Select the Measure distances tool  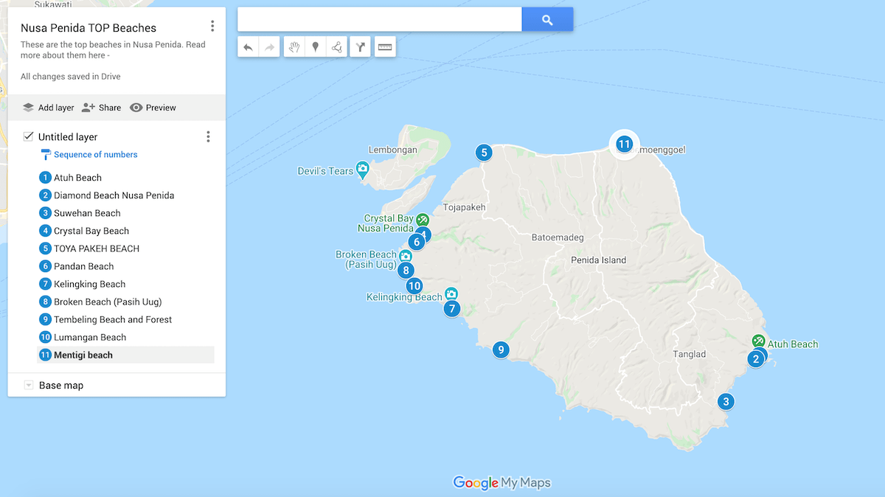point(384,46)
